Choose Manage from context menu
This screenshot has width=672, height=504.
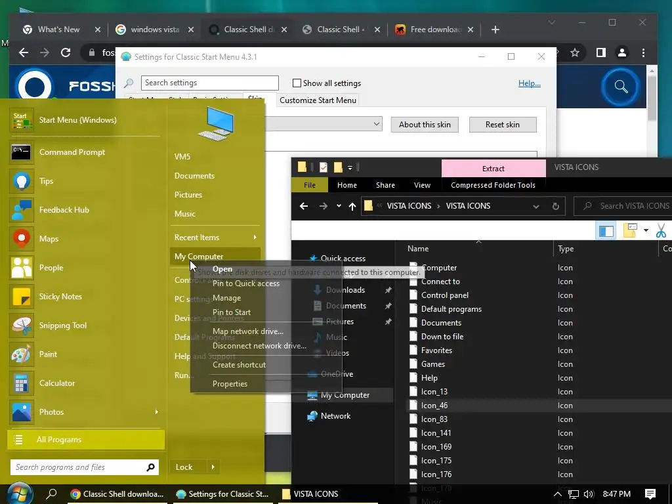(x=226, y=298)
